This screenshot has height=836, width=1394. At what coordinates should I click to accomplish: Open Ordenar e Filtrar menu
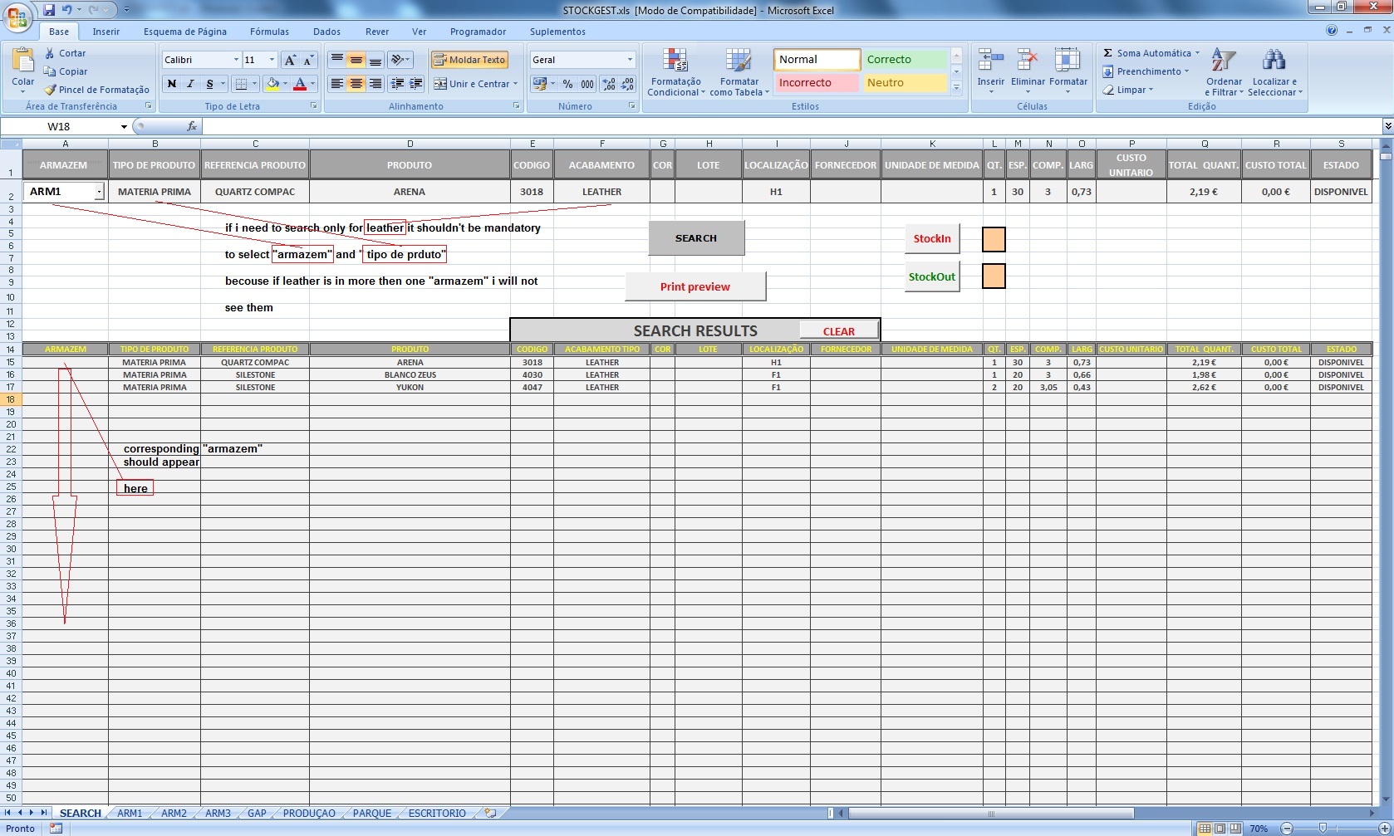[1224, 72]
